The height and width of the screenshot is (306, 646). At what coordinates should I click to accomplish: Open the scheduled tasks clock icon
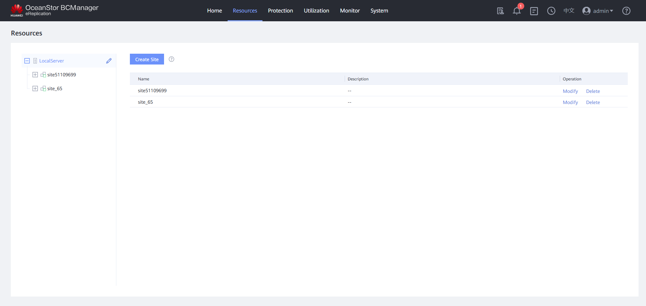click(x=551, y=11)
